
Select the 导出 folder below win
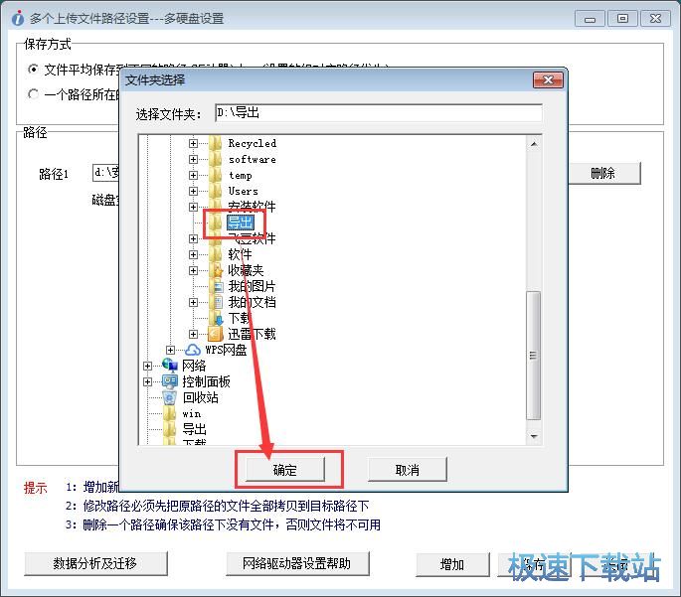(194, 429)
